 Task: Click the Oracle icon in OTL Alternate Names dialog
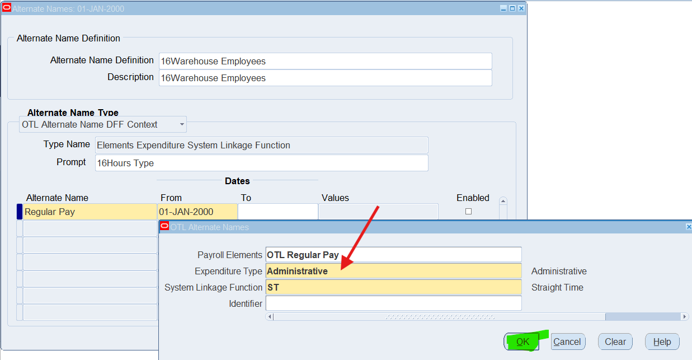(164, 226)
